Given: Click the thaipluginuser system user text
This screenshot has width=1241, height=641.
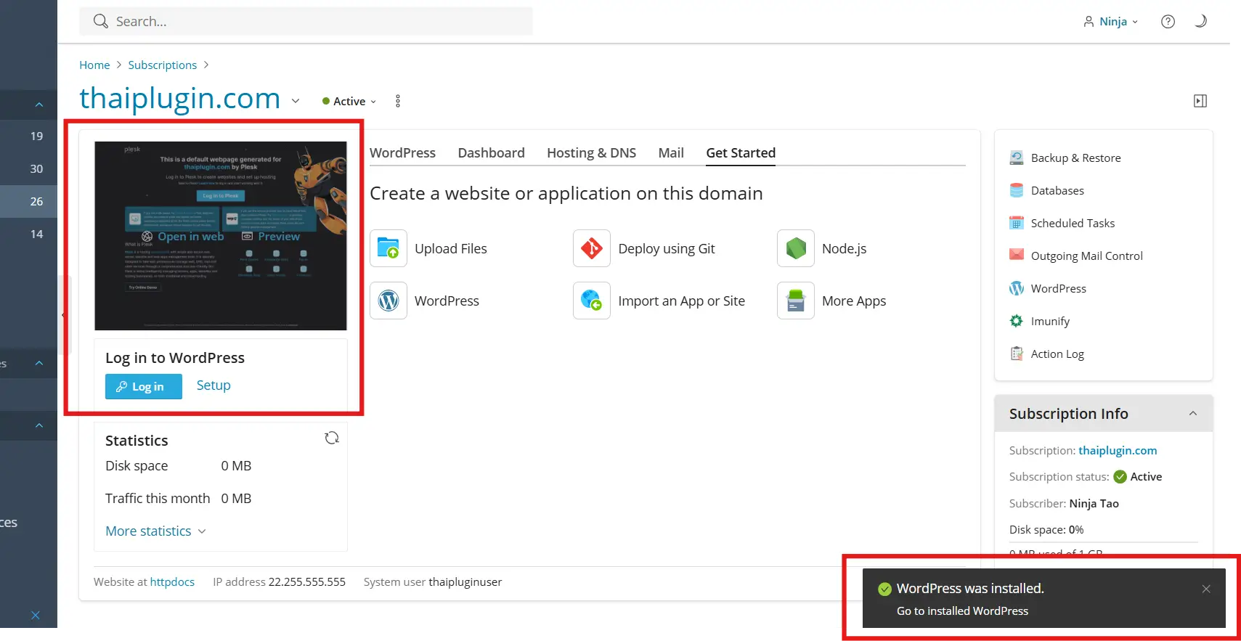Looking at the screenshot, I should pos(465,582).
